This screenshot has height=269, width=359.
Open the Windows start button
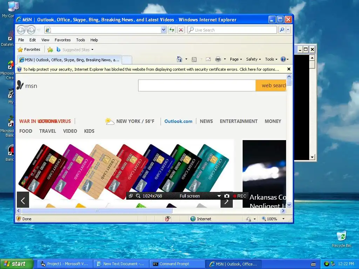17,264
